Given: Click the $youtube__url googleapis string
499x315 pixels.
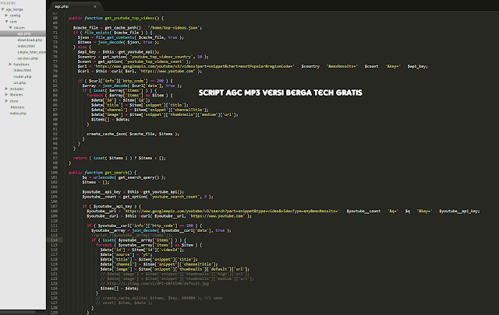Looking at the screenshot, I should (232, 211).
